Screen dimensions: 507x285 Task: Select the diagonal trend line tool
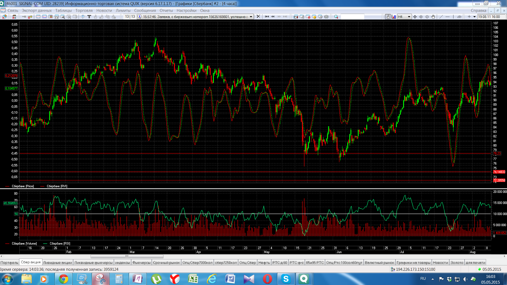point(441,16)
